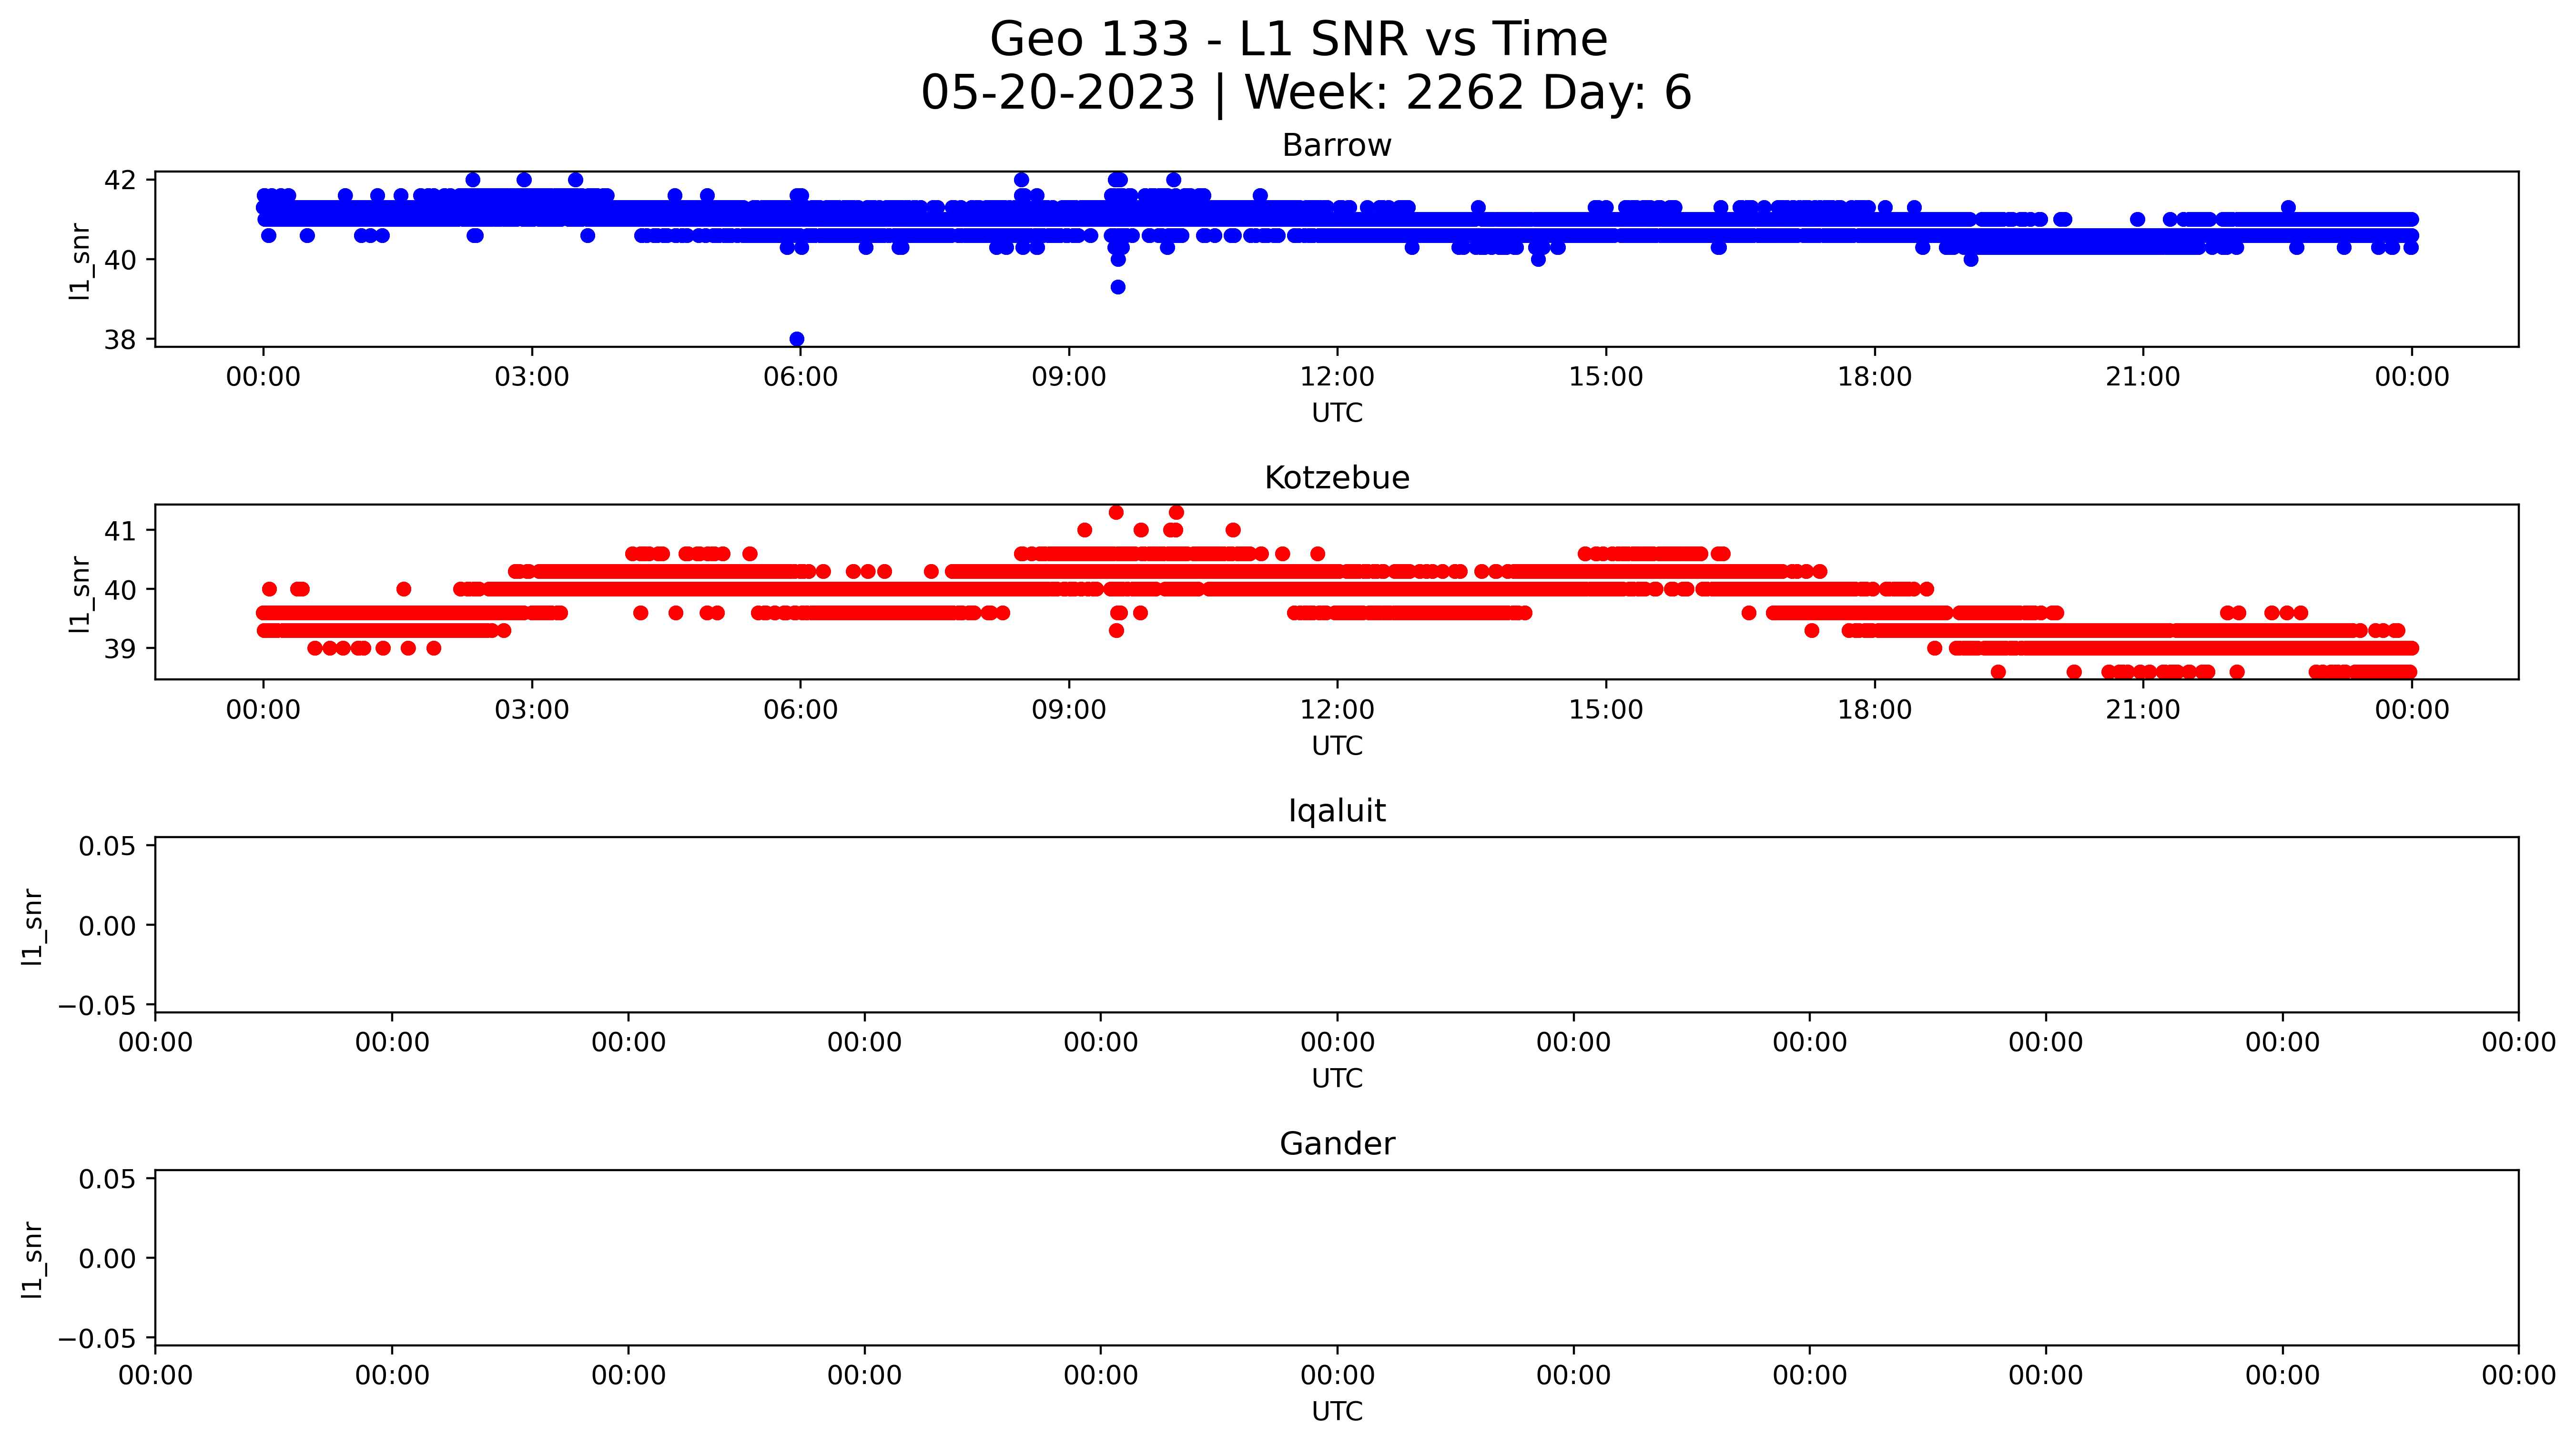Click the '06:00' tick on the Barrow time axis
The height and width of the screenshot is (1445, 2576).
tap(800, 377)
